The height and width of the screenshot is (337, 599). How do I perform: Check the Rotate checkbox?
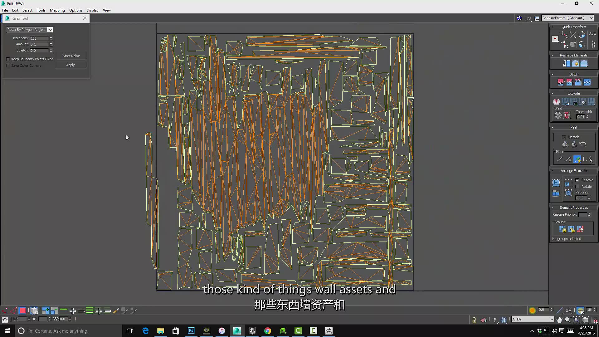coord(577,187)
